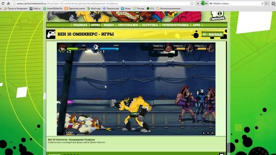Image resolution: width=276 pixels, height=155 pixels.
Task: Click the green player health bar
Action: (76, 49)
